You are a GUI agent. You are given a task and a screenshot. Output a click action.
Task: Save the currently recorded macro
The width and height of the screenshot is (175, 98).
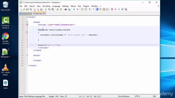coord(126,10)
